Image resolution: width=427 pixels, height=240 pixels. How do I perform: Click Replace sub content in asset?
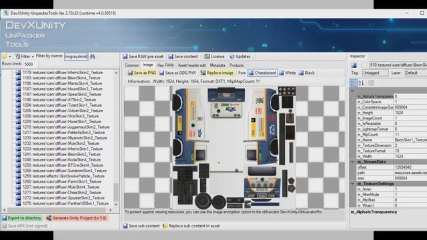(191, 226)
